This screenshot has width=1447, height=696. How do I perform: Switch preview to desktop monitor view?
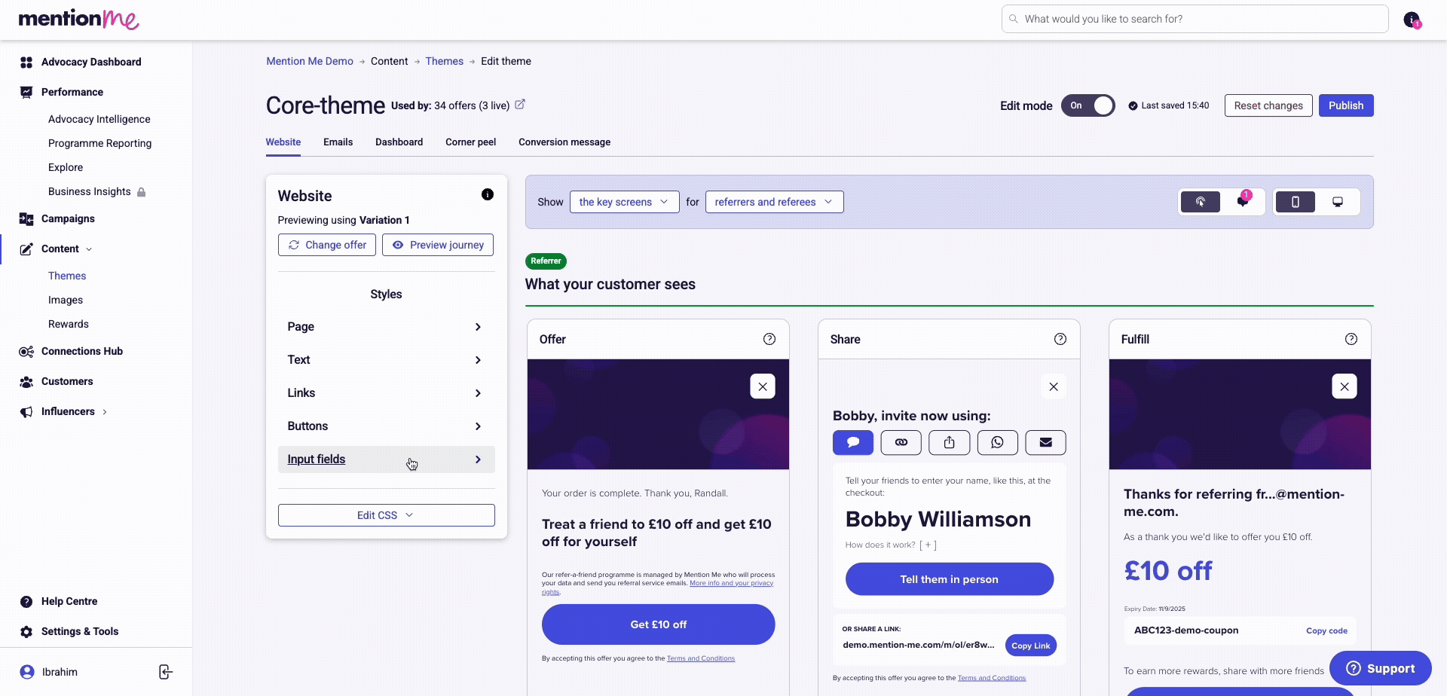pos(1338,202)
